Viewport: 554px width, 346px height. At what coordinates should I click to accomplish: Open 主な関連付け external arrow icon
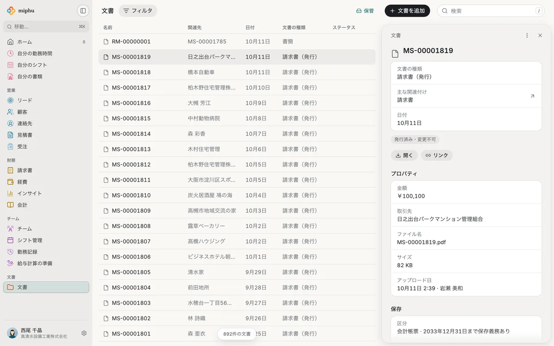pyautogui.click(x=532, y=96)
